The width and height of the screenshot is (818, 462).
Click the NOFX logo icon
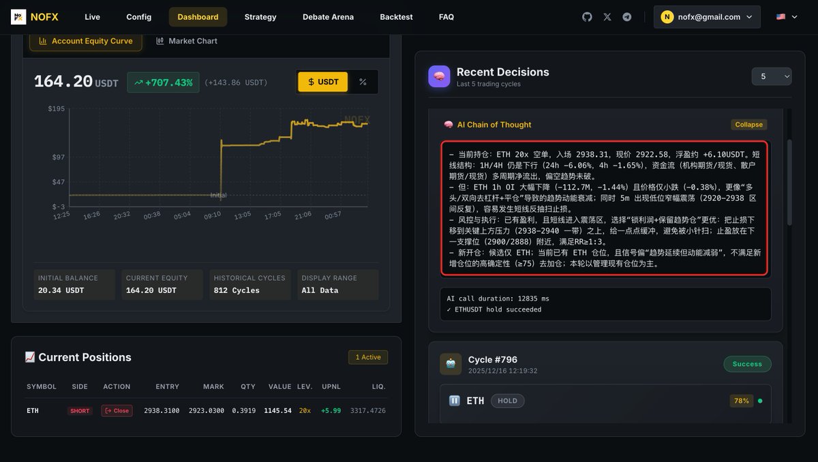[x=18, y=16]
